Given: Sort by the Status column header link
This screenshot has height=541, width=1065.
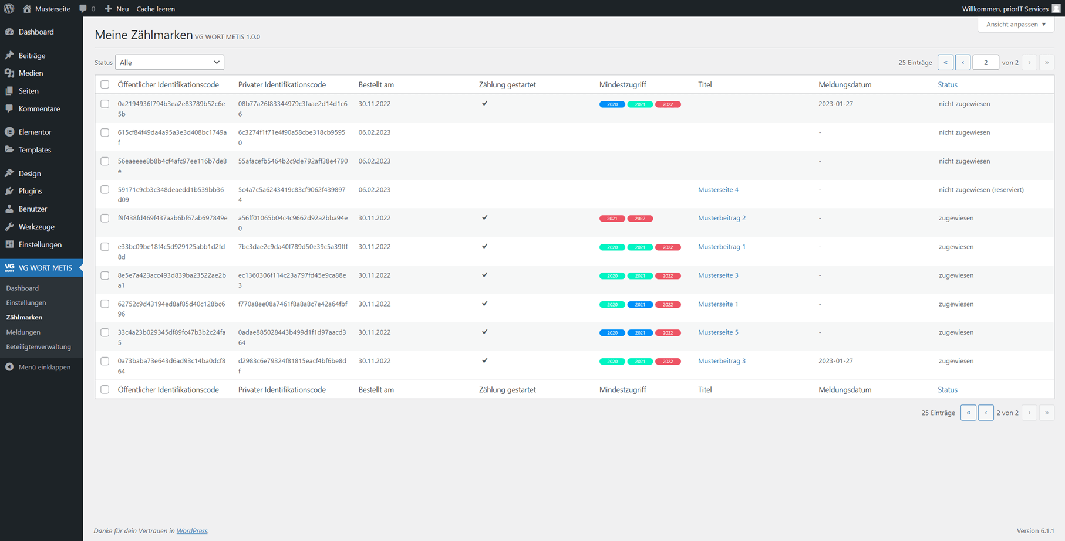Looking at the screenshot, I should (948, 84).
